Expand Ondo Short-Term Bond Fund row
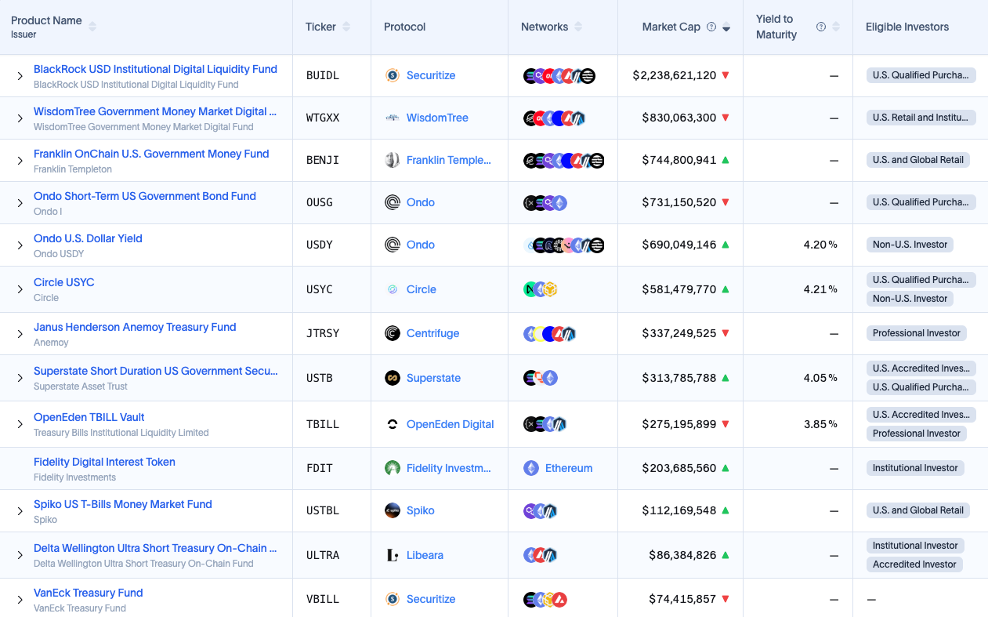The image size is (988, 617). [x=20, y=203]
